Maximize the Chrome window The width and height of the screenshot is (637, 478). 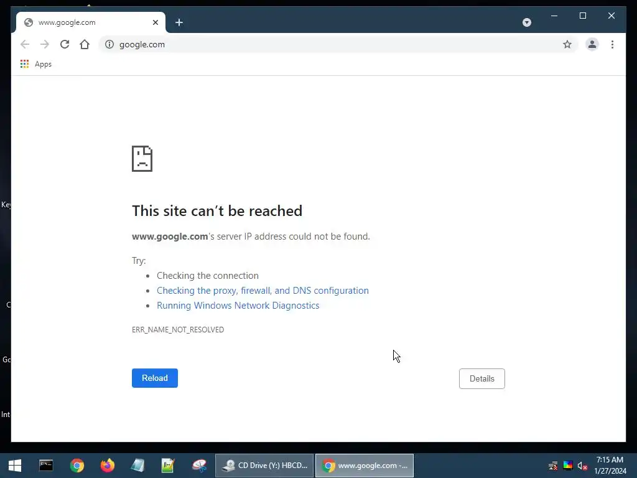point(582,16)
